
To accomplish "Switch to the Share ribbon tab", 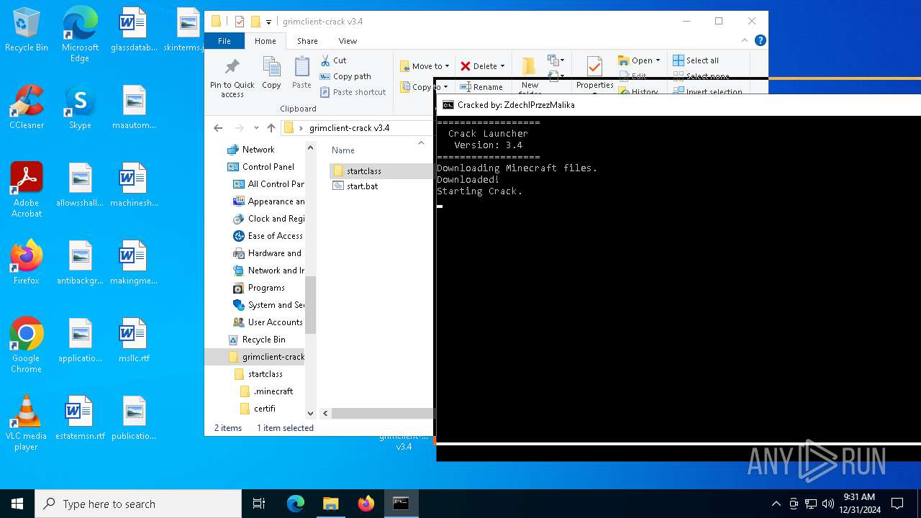I will coord(307,41).
